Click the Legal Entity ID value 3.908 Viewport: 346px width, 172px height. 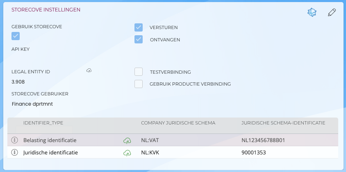[x=18, y=82]
